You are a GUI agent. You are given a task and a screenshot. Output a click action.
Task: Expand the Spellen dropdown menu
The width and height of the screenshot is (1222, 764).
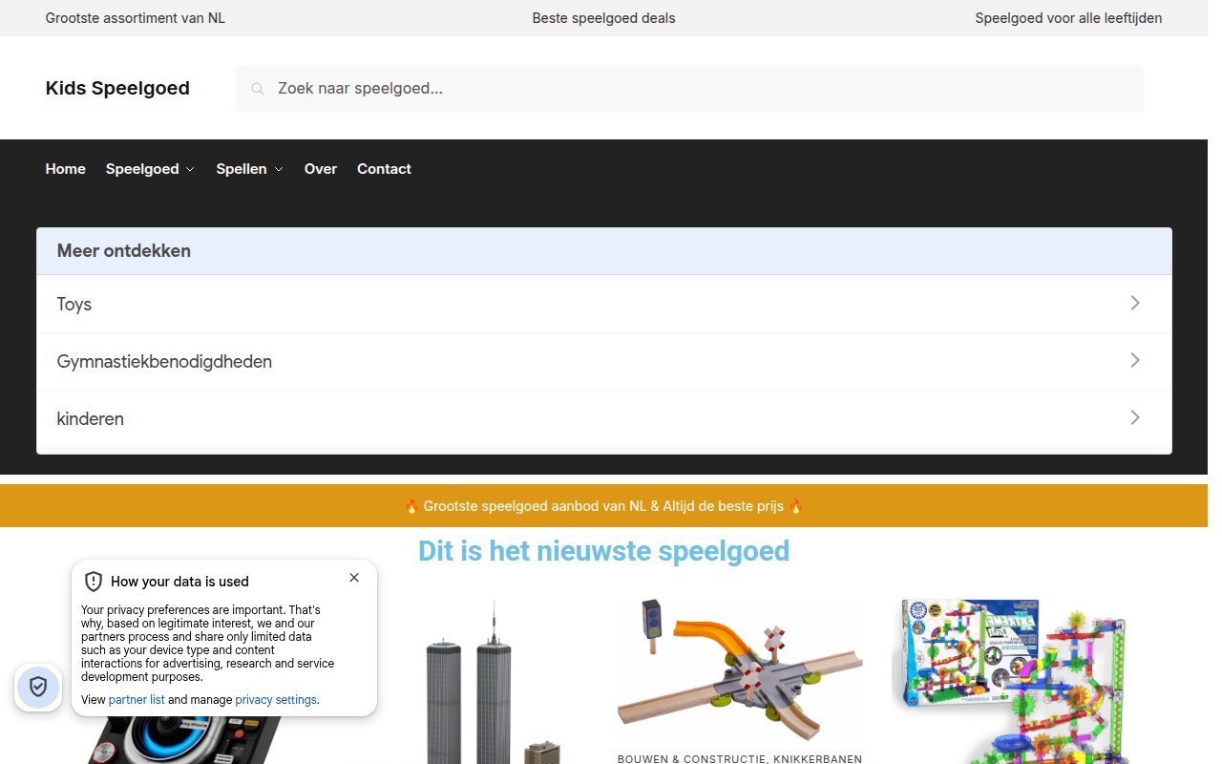click(x=249, y=169)
